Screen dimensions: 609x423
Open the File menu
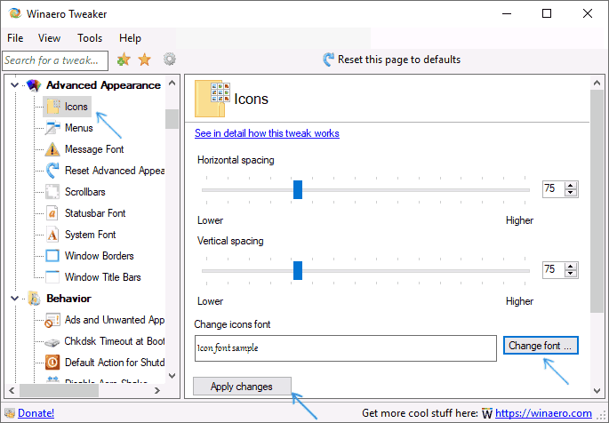click(x=15, y=38)
